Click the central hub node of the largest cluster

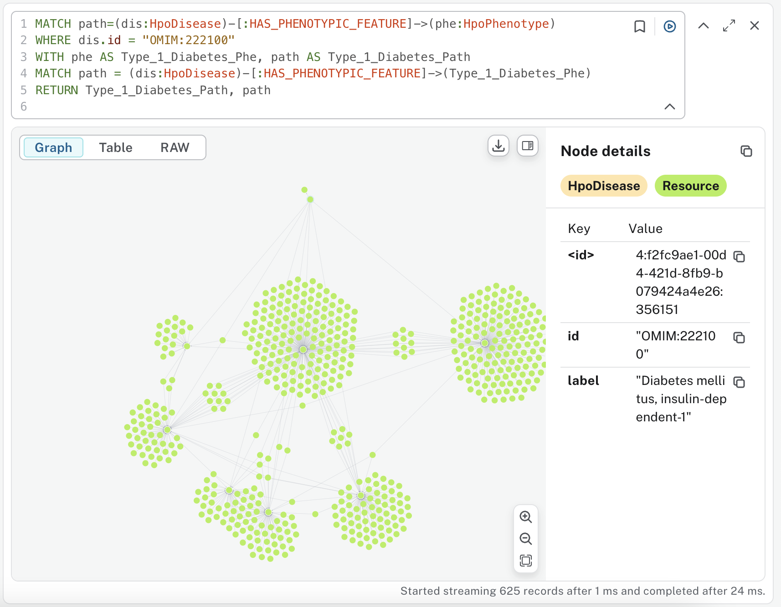303,349
